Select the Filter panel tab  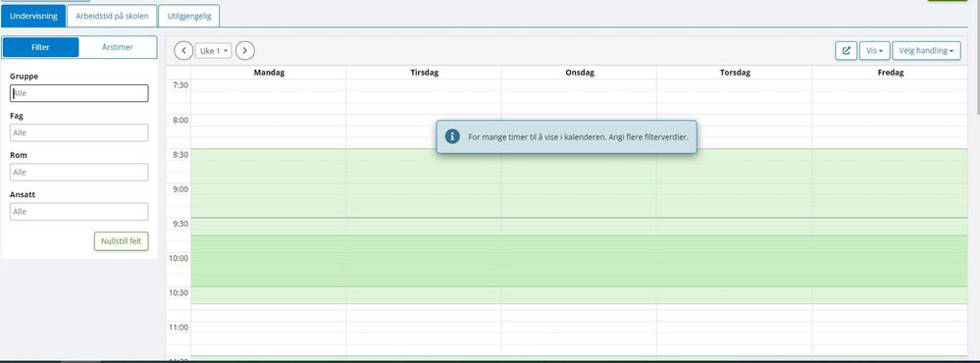(x=40, y=47)
